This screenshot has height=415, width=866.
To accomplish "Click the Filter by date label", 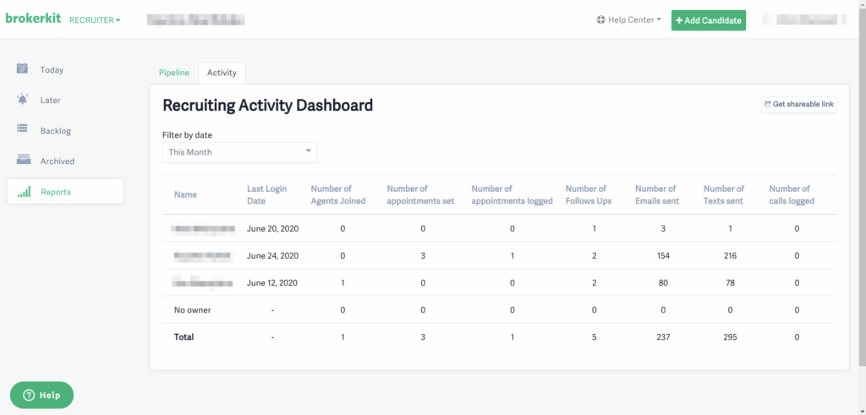I will pyautogui.click(x=187, y=135).
